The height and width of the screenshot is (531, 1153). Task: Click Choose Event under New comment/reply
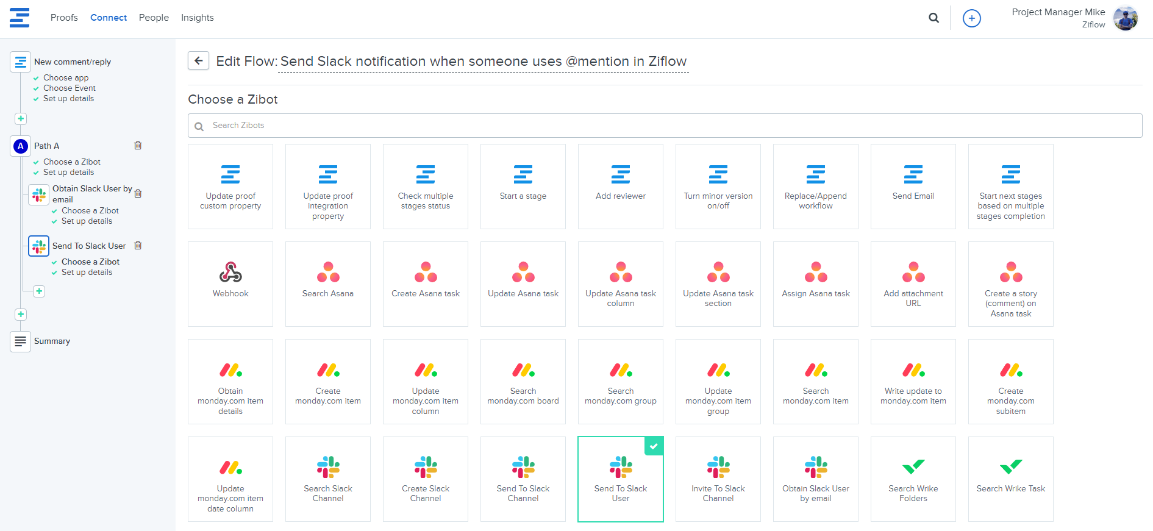[x=69, y=88]
